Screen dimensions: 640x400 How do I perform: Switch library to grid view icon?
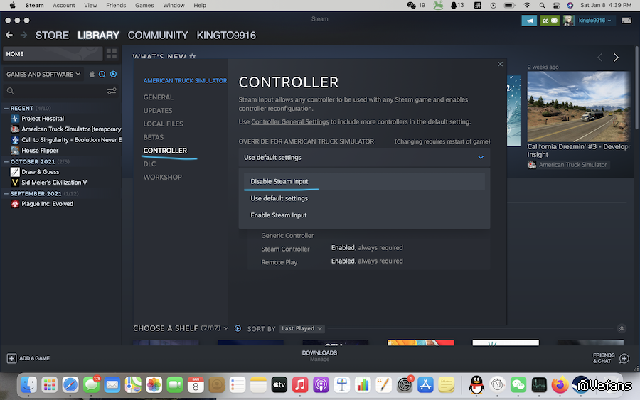[112, 53]
